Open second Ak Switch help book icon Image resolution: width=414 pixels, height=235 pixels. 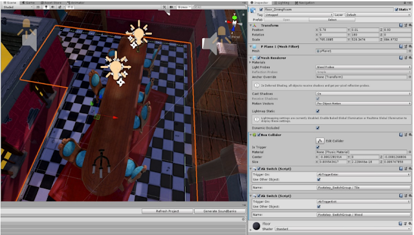point(401,196)
